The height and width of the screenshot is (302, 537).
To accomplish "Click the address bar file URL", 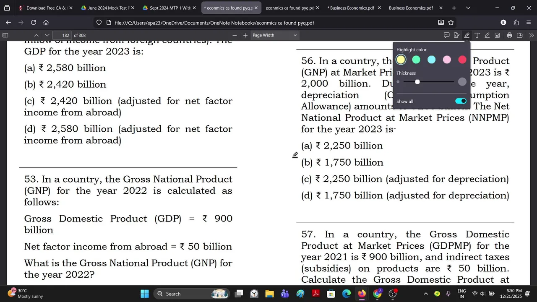I will (214, 23).
